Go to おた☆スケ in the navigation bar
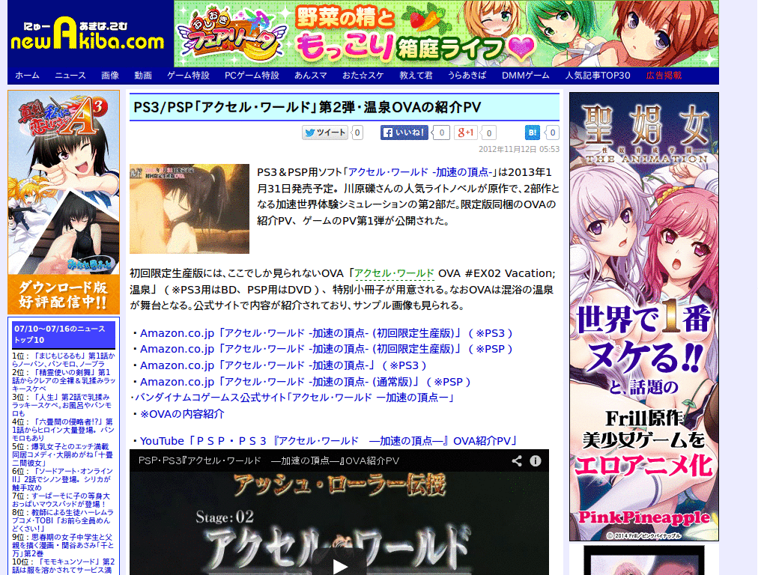The image size is (767, 575). tap(363, 76)
